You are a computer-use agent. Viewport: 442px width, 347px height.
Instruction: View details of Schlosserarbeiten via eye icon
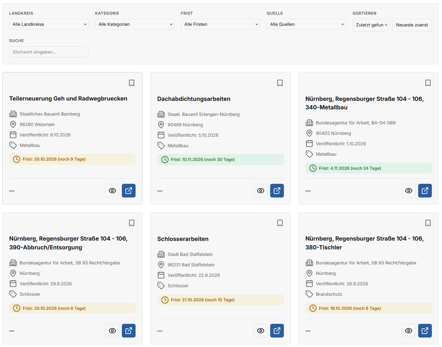coord(261,331)
